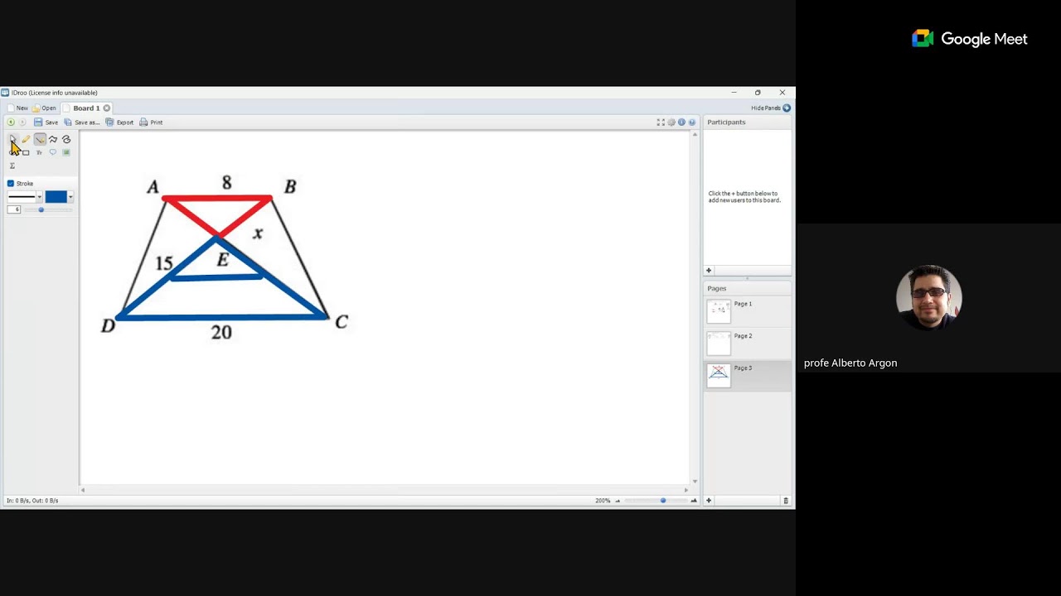Click canvas scroll up arrow

click(695, 135)
